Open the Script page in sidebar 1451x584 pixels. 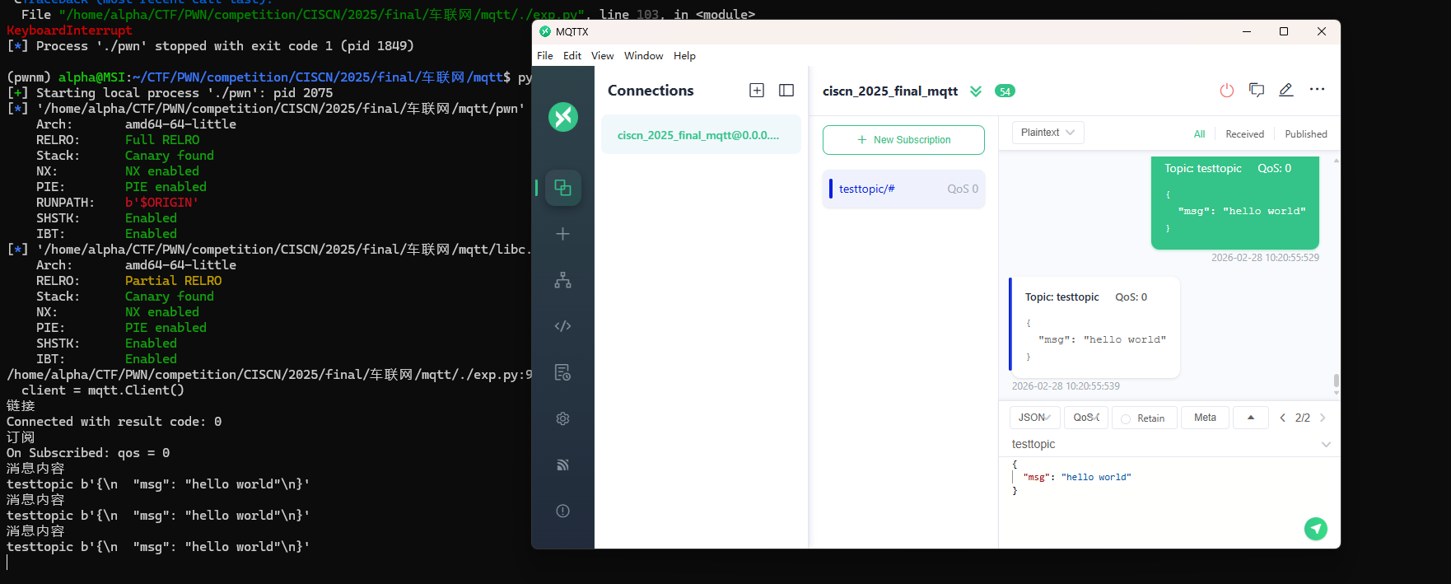(x=562, y=326)
